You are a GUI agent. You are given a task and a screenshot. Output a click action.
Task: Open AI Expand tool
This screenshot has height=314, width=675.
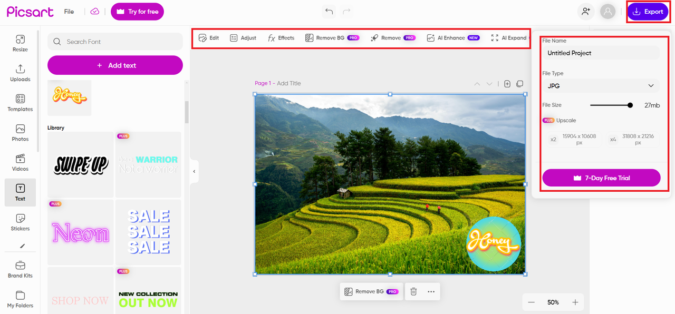point(509,38)
